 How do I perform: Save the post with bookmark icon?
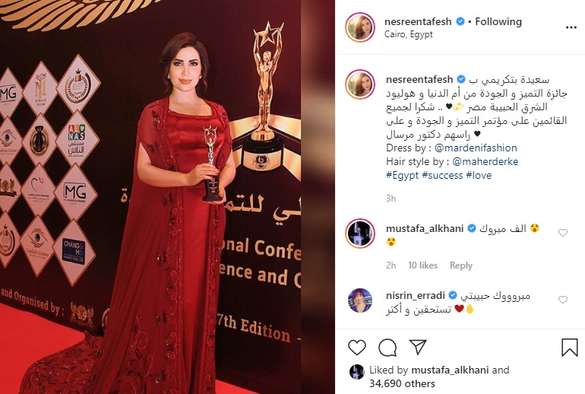tap(570, 348)
